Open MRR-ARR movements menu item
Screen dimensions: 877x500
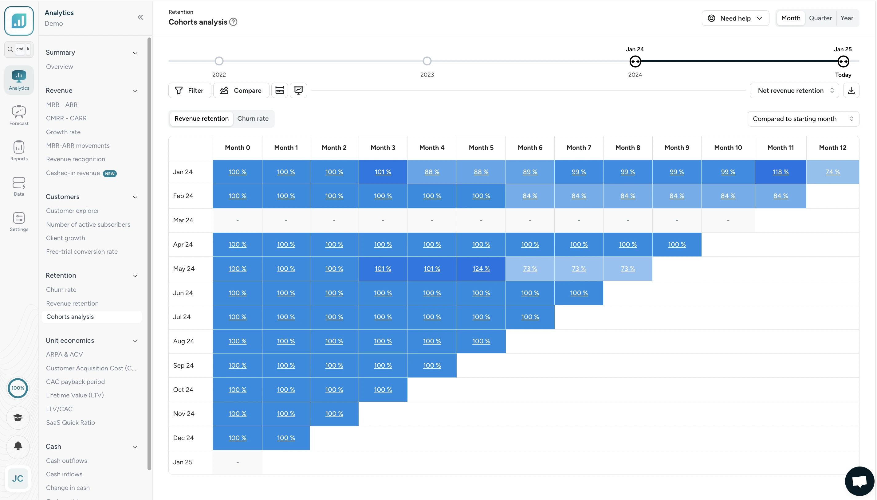point(78,145)
